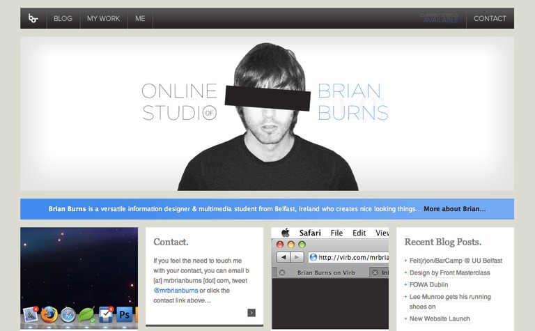Click the Things checkmark icon in dock

point(106,314)
